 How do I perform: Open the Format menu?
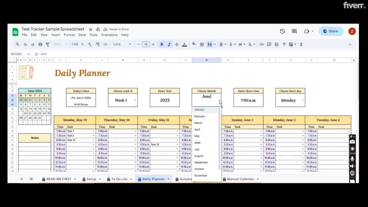coord(69,35)
